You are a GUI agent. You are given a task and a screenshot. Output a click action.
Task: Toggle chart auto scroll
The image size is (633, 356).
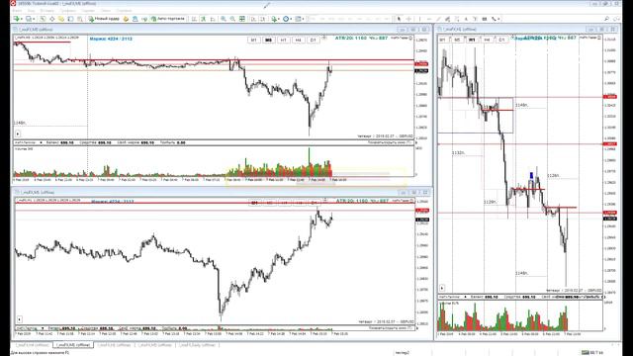253,19
